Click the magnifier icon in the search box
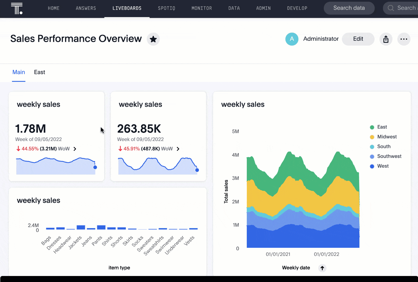Screen dimensions: 418x282 click(391, 8)
